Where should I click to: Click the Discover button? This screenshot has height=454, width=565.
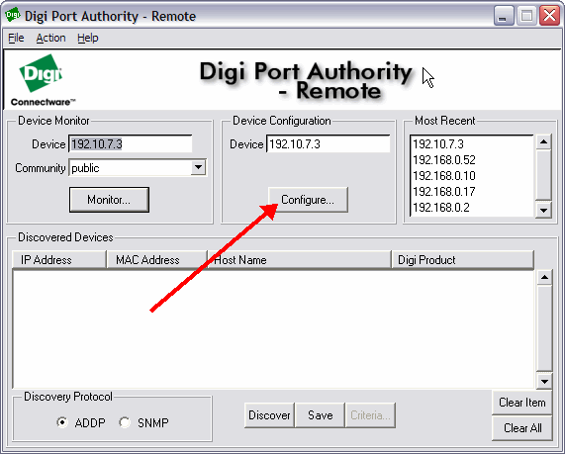[x=269, y=415]
